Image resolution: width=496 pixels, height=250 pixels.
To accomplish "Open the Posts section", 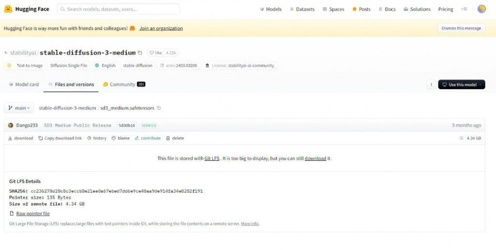I will click(361, 9).
